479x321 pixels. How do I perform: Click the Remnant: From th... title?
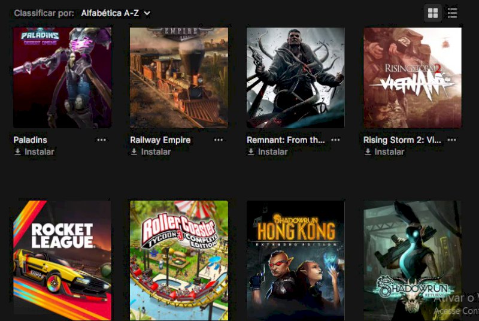(286, 140)
